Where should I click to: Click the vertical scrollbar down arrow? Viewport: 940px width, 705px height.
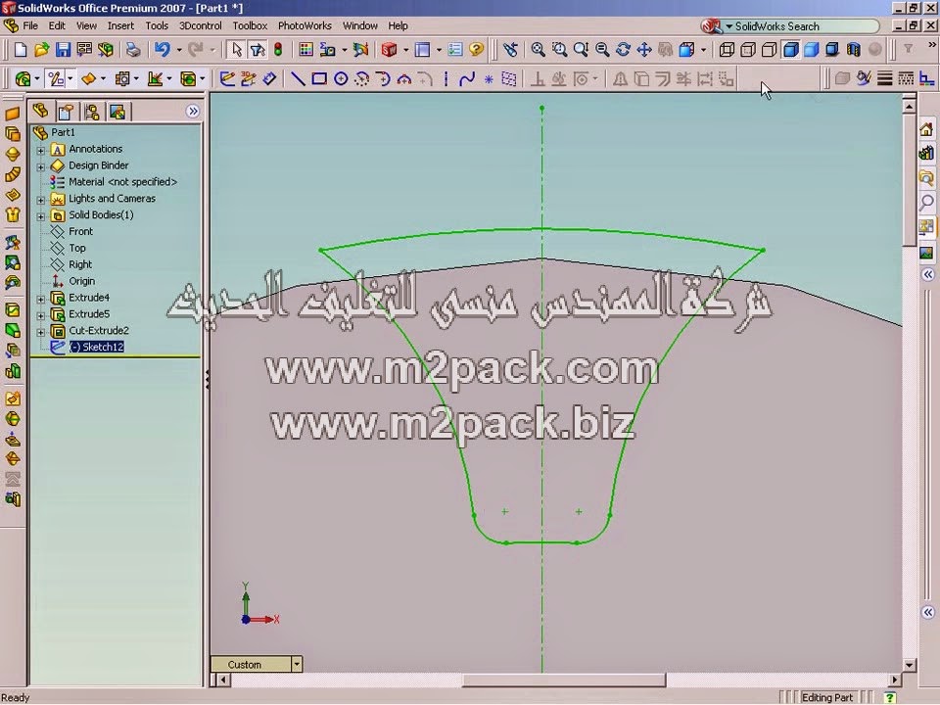pos(909,665)
